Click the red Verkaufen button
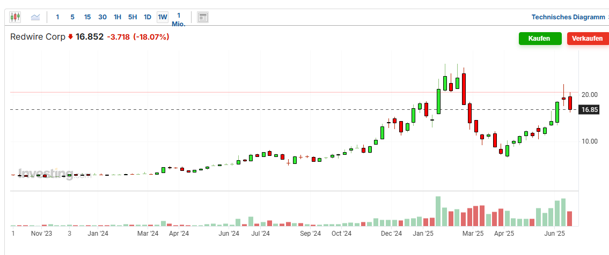The width and height of the screenshot is (609, 255). (x=587, y=39)
